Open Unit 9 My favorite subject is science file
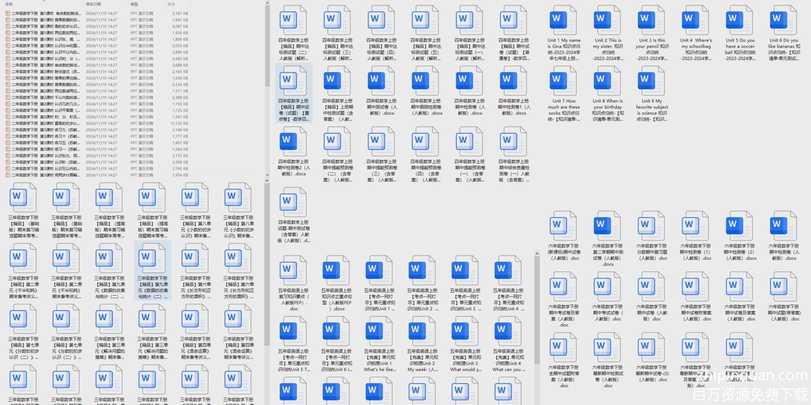 click(652, 94)
